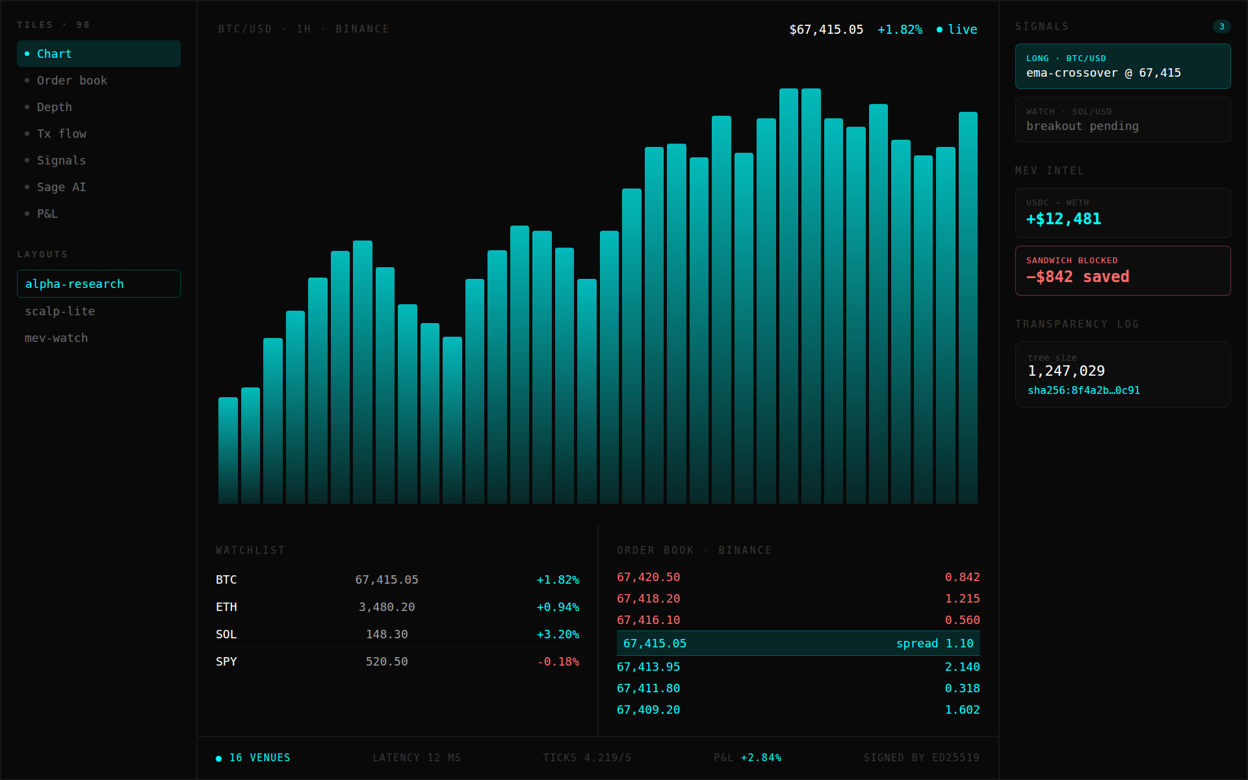Switch to the scalp-lite layout

pyautogui.click(x=99, y=311)
